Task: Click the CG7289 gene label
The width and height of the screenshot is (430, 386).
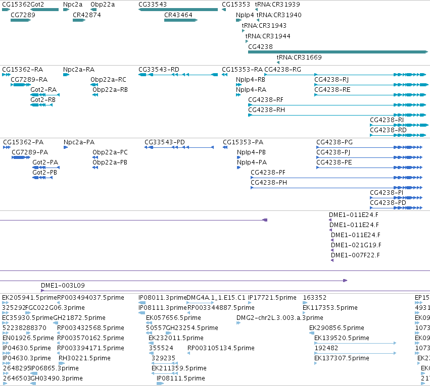Action: pos(23,15)
